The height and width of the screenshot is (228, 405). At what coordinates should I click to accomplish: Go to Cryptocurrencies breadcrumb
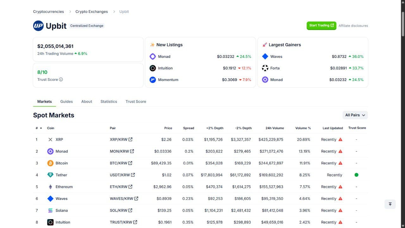48,11
